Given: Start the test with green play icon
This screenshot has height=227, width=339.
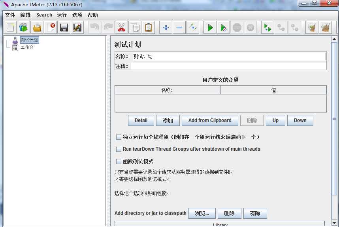Looking at the screenshot, I should coord(210,28).
